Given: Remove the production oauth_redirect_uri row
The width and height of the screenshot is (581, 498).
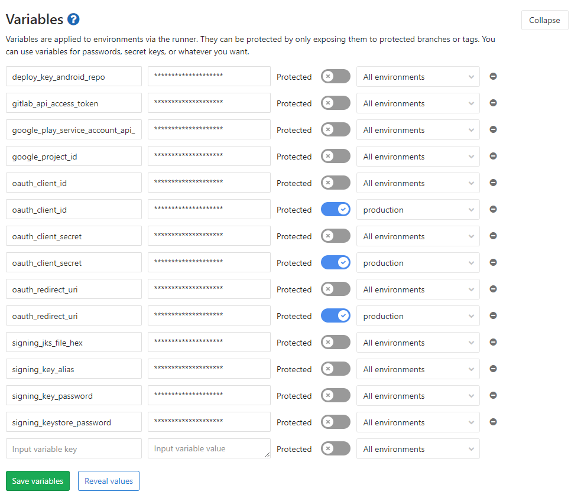Looking at the screenshot, I should coord(493,315).
